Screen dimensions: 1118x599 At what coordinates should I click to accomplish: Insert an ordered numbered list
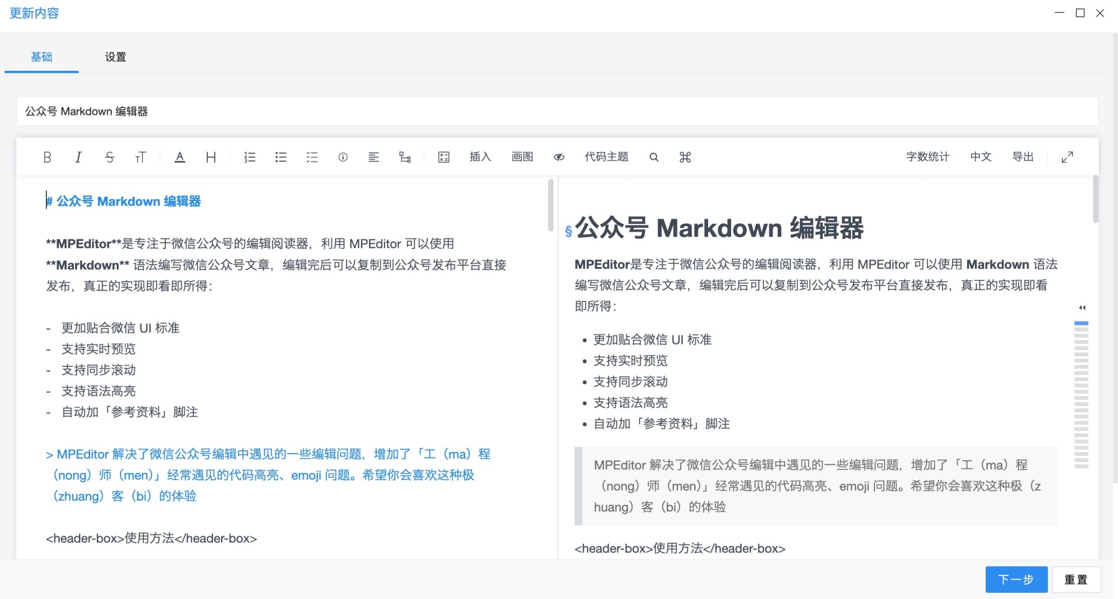pos(250,157)
